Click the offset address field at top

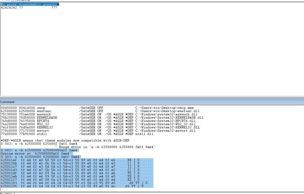click(151, 1)
